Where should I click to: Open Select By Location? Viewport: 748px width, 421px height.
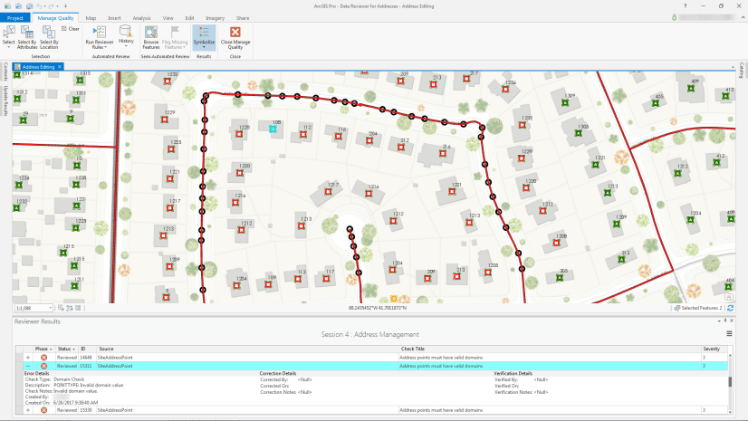click(x=49, y=38)
